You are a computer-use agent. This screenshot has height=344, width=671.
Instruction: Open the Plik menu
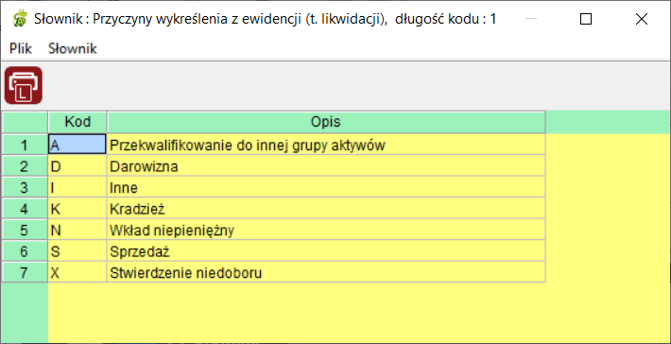click(21, 49)
